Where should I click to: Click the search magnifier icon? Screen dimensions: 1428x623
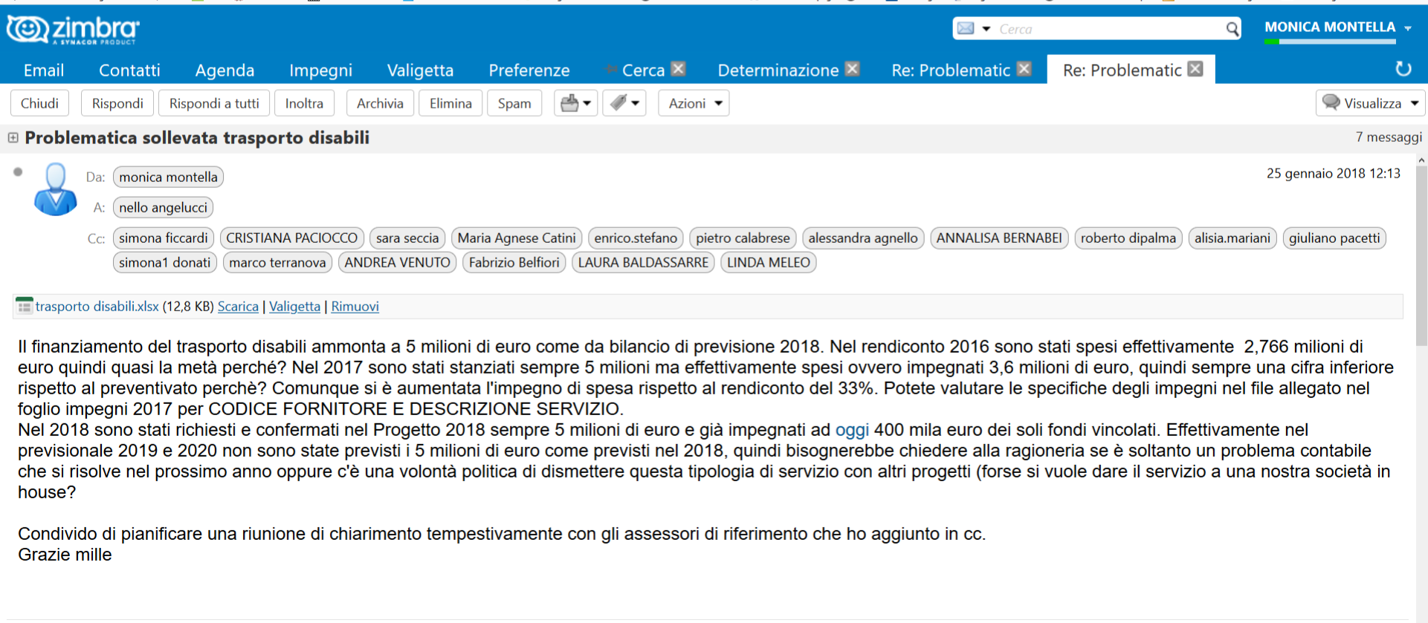coord(1232,29)
